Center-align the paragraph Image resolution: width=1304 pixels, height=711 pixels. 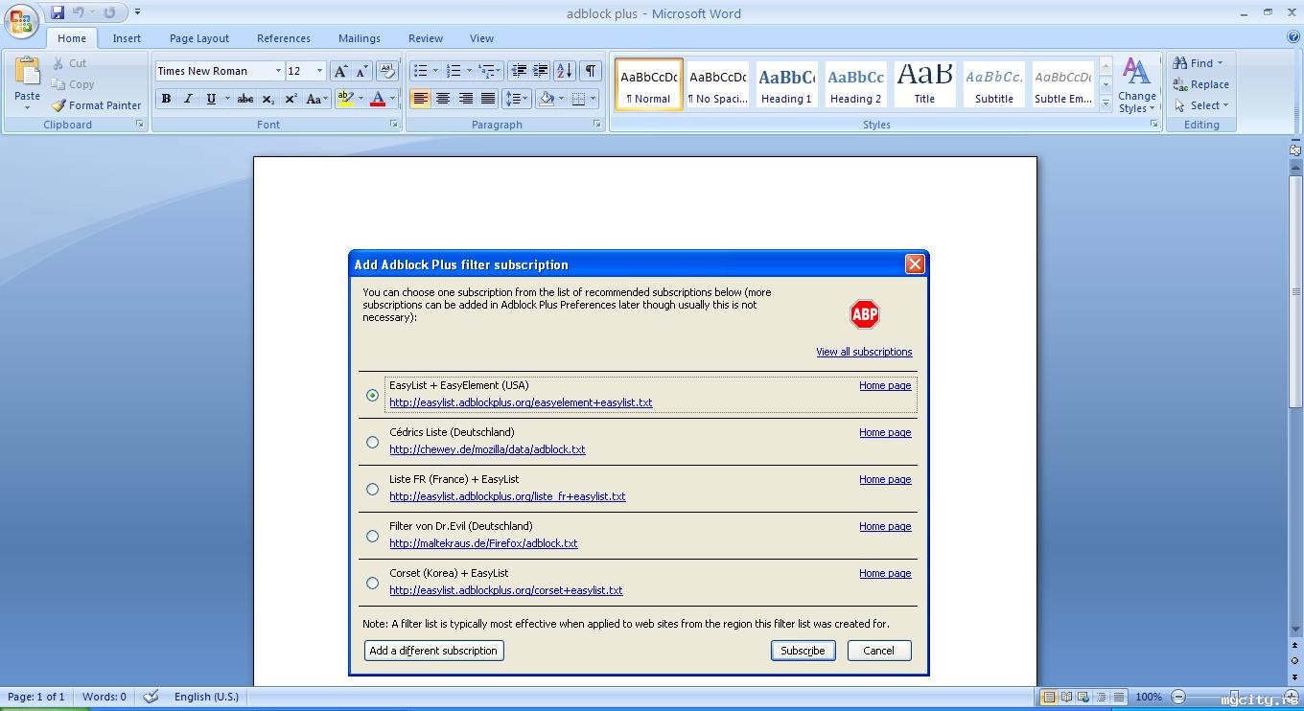click(443, 99)
